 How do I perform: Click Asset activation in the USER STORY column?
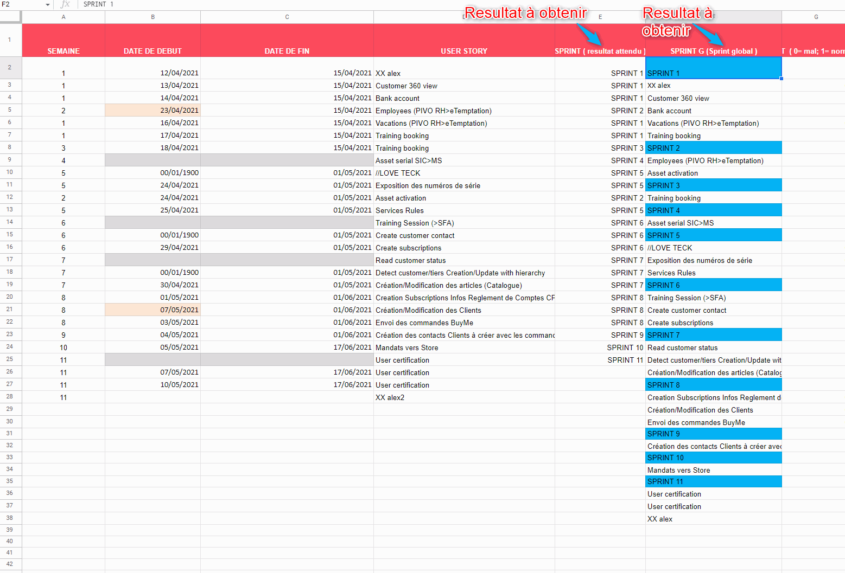(464, 197)
